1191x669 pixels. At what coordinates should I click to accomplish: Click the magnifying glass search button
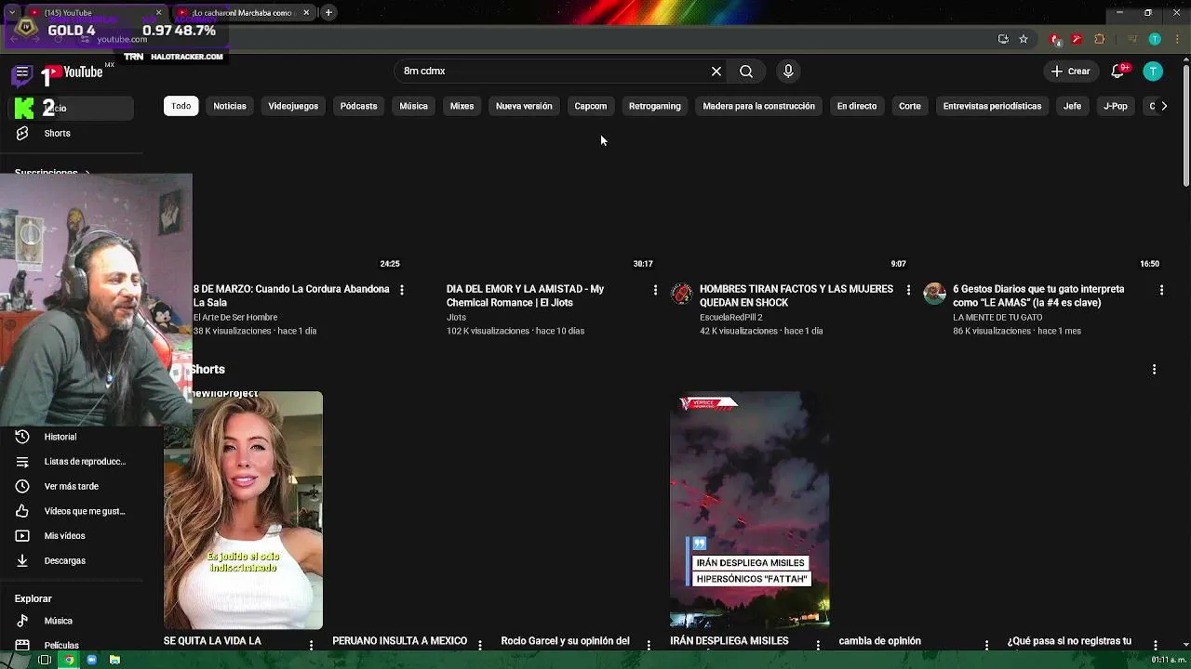pyautogui.click(x=746, y=72)
